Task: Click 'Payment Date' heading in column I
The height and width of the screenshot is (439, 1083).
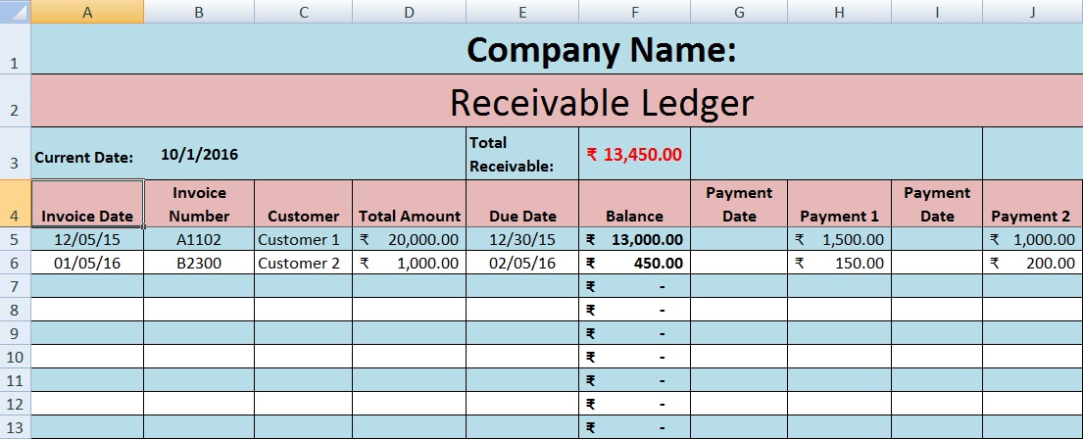Action: pyautogui.click(x=937, y=204)
